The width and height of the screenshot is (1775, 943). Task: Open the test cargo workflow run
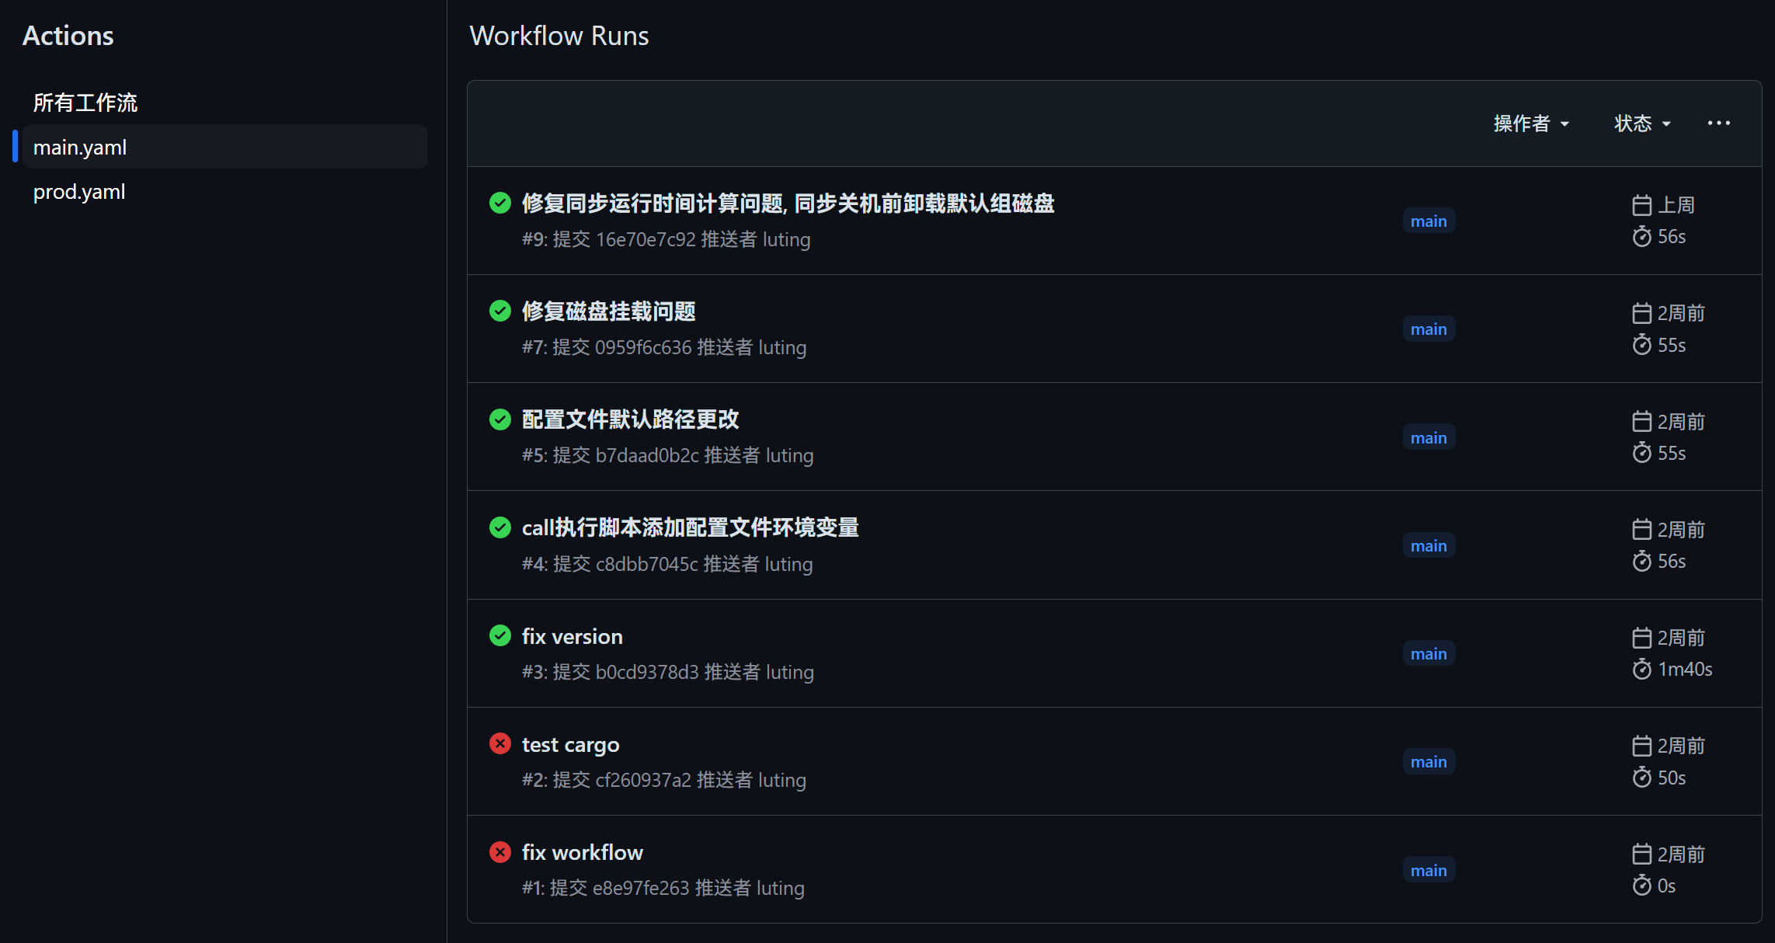570,744
